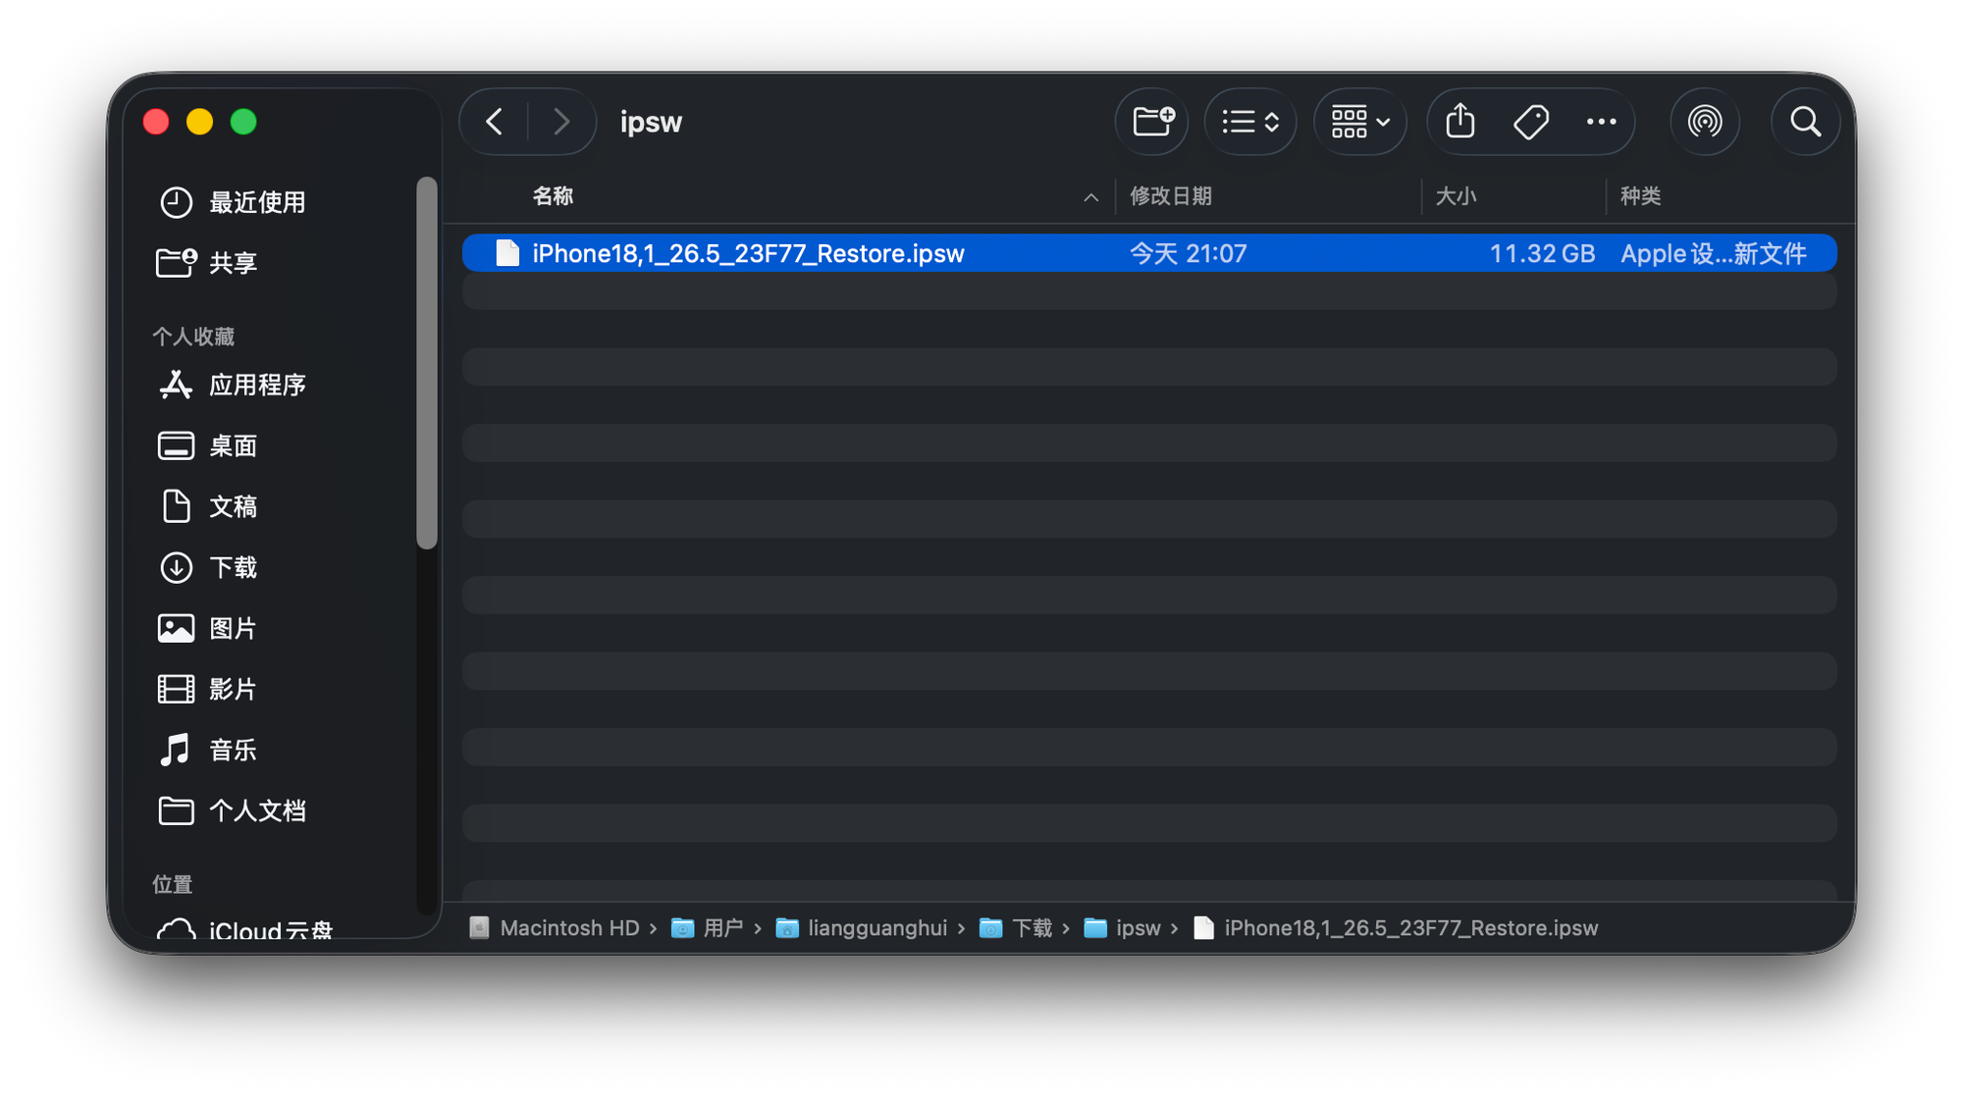Click the tag icon to edit tags
The width and height of the screenshot is (1963, 1095).
pos(1531,122)
